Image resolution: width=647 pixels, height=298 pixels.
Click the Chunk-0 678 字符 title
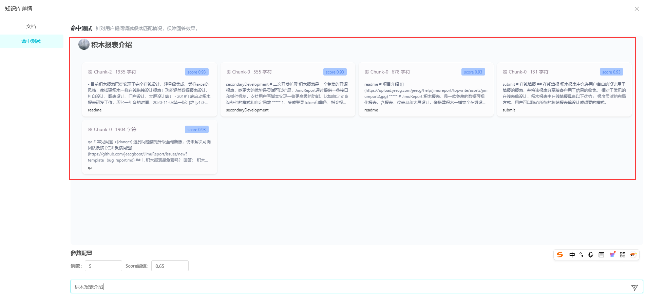point(391,72)
